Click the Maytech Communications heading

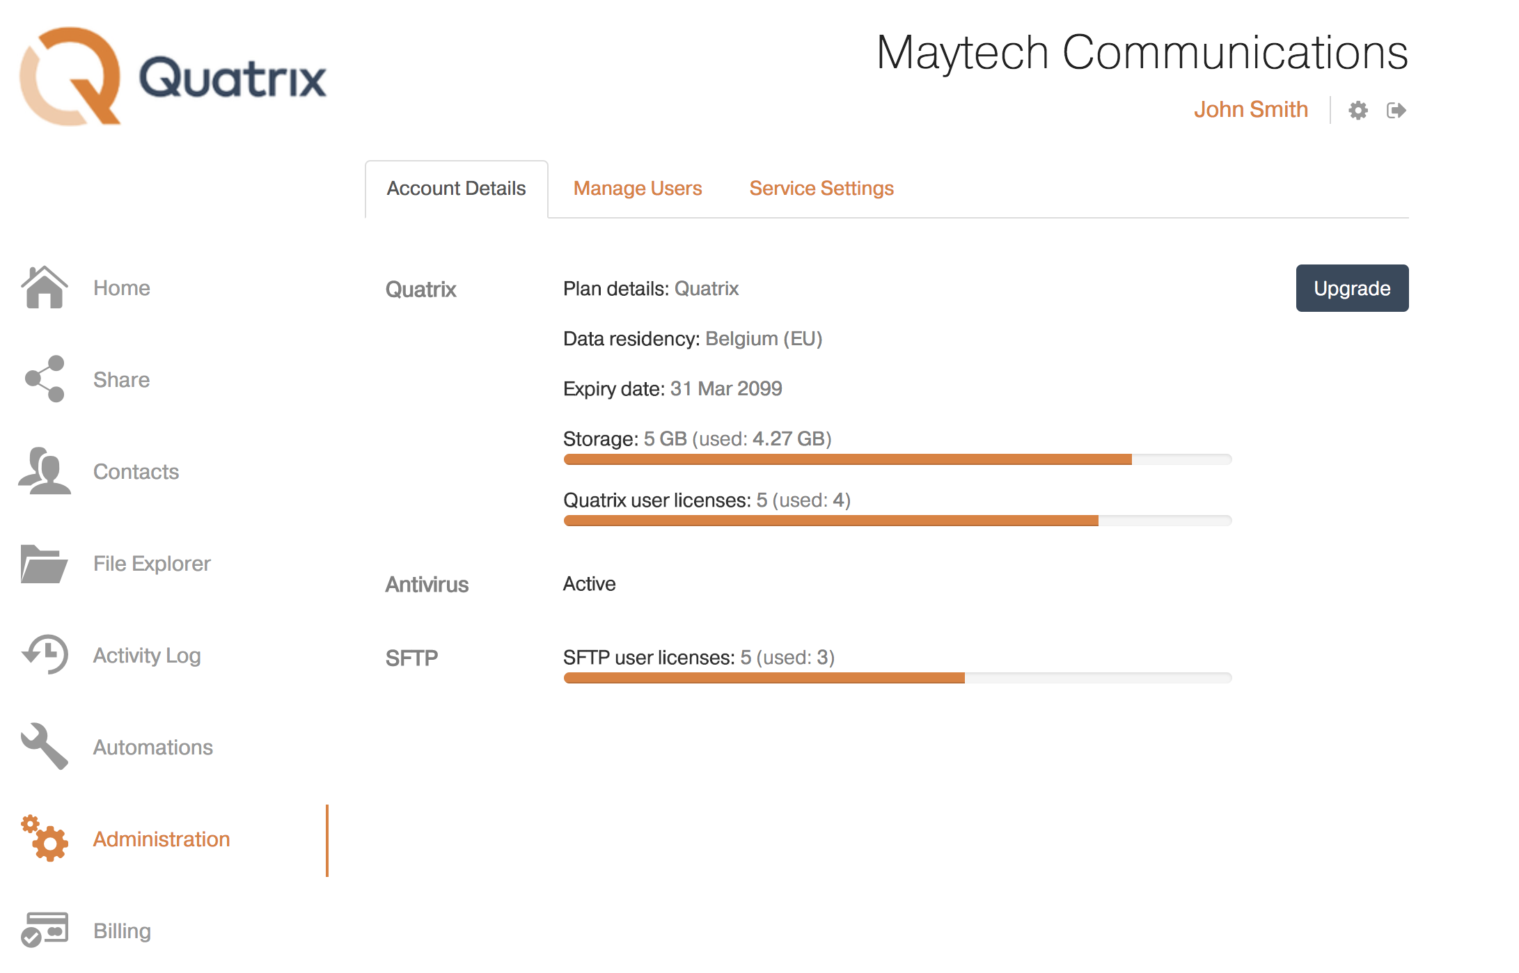tap(1142, 53)
